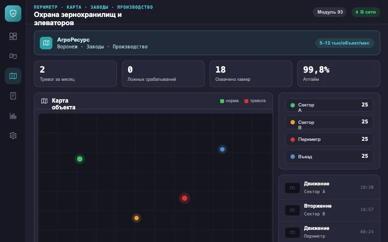Open the Движение event at 08:24

pos(329,232)
